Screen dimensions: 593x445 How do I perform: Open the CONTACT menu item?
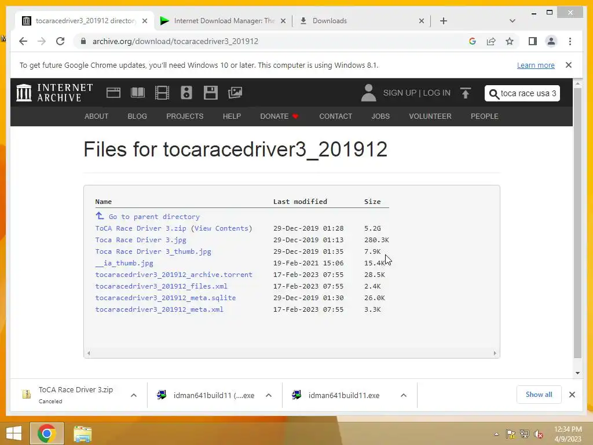click(x=335, y=116)
